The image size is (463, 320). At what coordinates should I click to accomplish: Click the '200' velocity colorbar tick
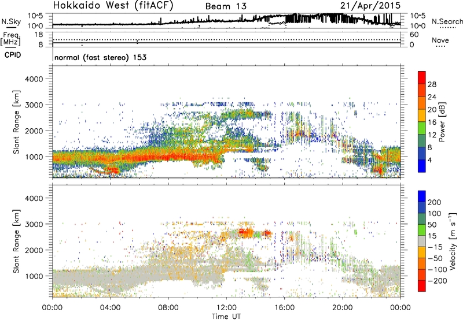[x=435, y=202]
